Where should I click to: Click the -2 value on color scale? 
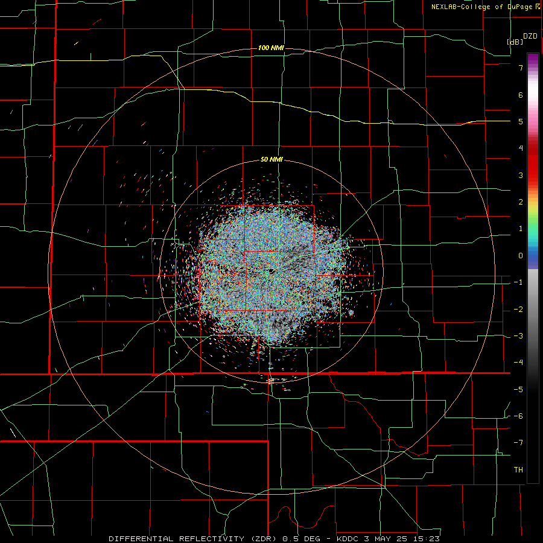(x=518, y=310)
